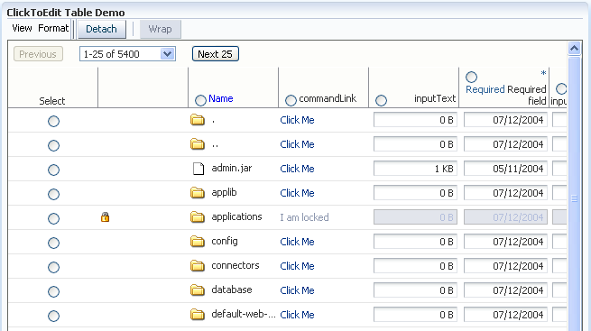Click the folder icon next to database

coord(197,290)
